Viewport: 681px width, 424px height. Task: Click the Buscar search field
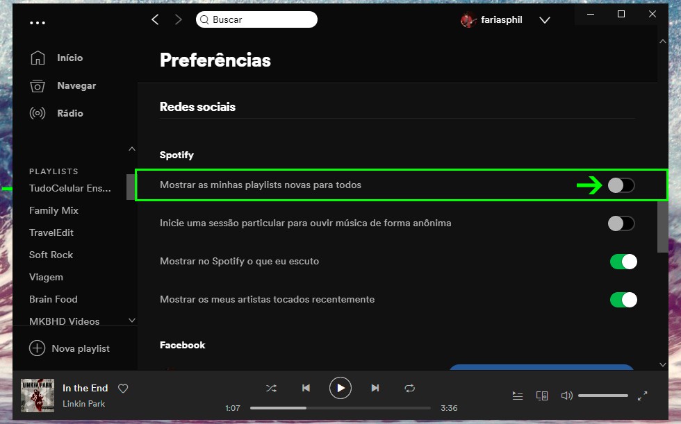[256, 19]
